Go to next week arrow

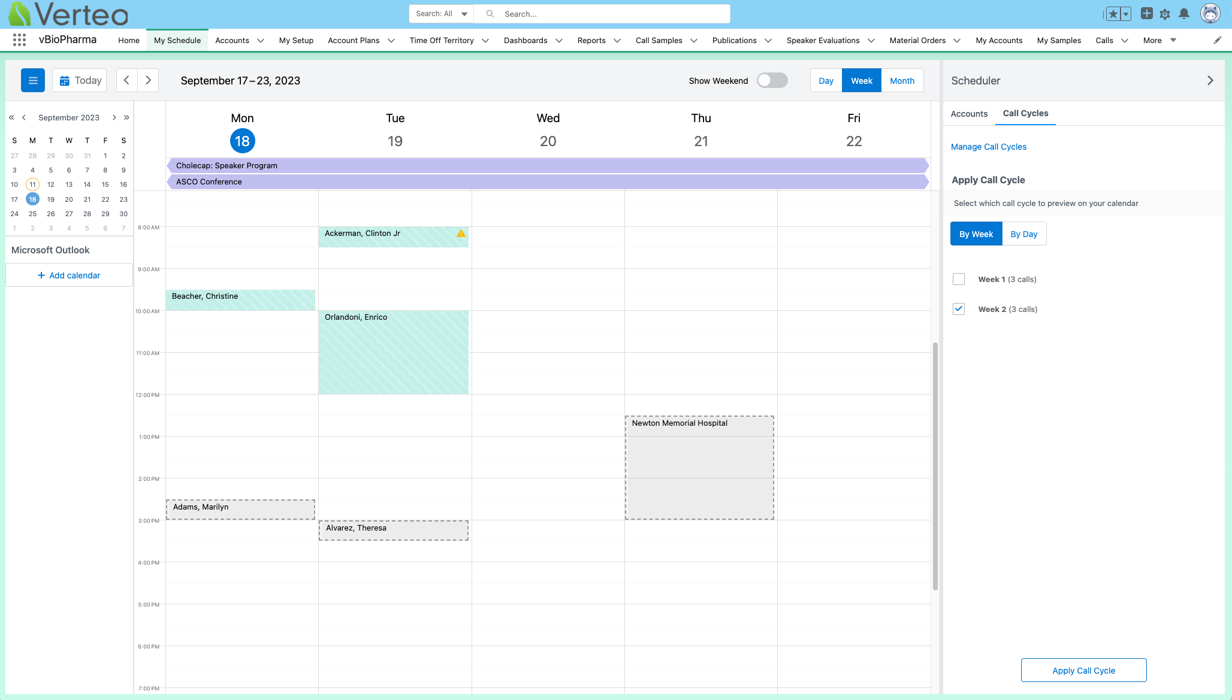148,80
